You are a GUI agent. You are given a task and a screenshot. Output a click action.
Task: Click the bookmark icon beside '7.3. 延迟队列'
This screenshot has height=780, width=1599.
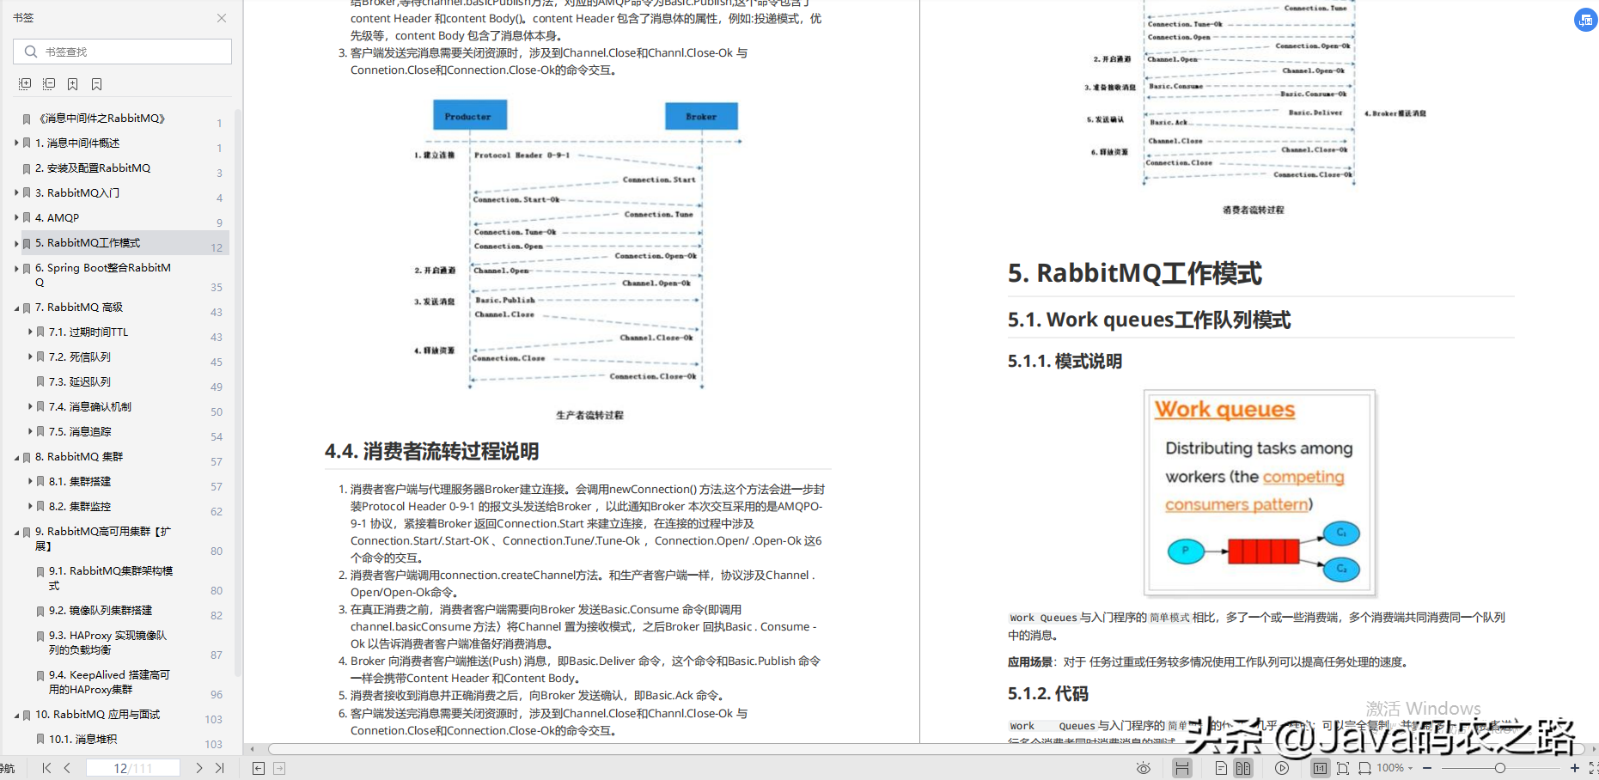[x=40, y=381]
